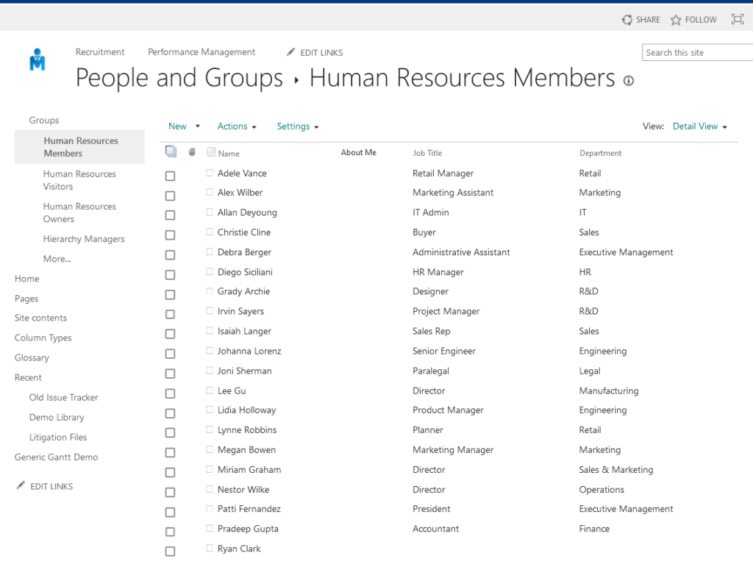Open Pages in sidebar
The width and height of the screenshot is (753, 567).
point(26,299)
